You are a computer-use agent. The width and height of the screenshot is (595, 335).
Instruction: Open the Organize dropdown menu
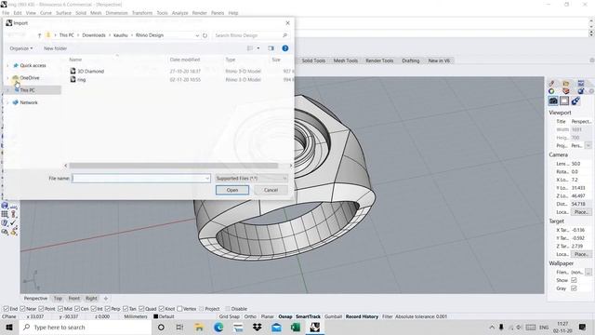coord(21,48)
